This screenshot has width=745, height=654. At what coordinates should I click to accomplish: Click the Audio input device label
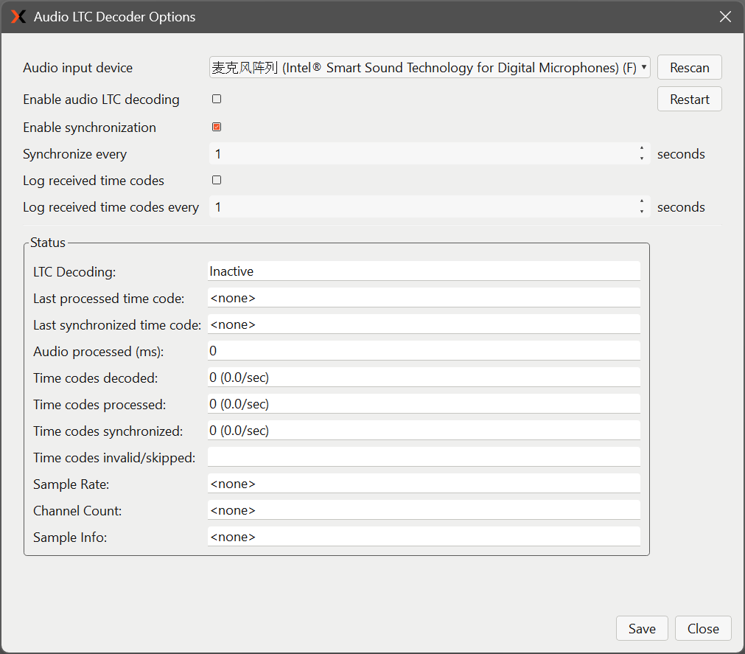[78, 68]
